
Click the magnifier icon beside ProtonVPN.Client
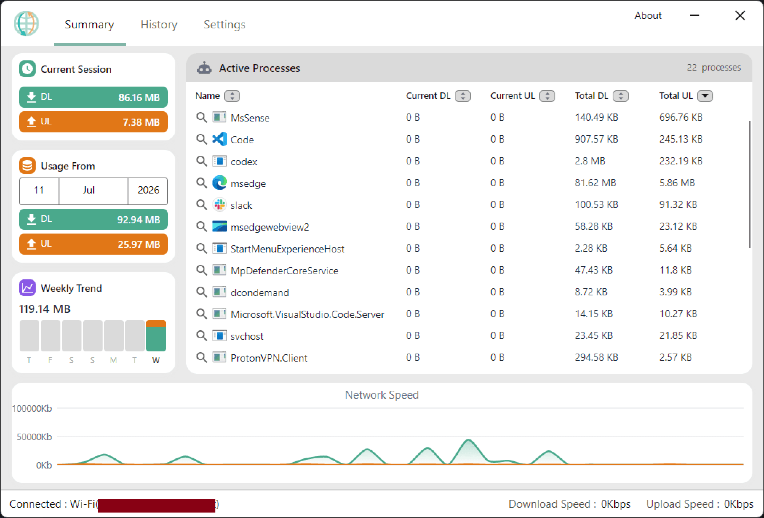click(x=202, y=358)
